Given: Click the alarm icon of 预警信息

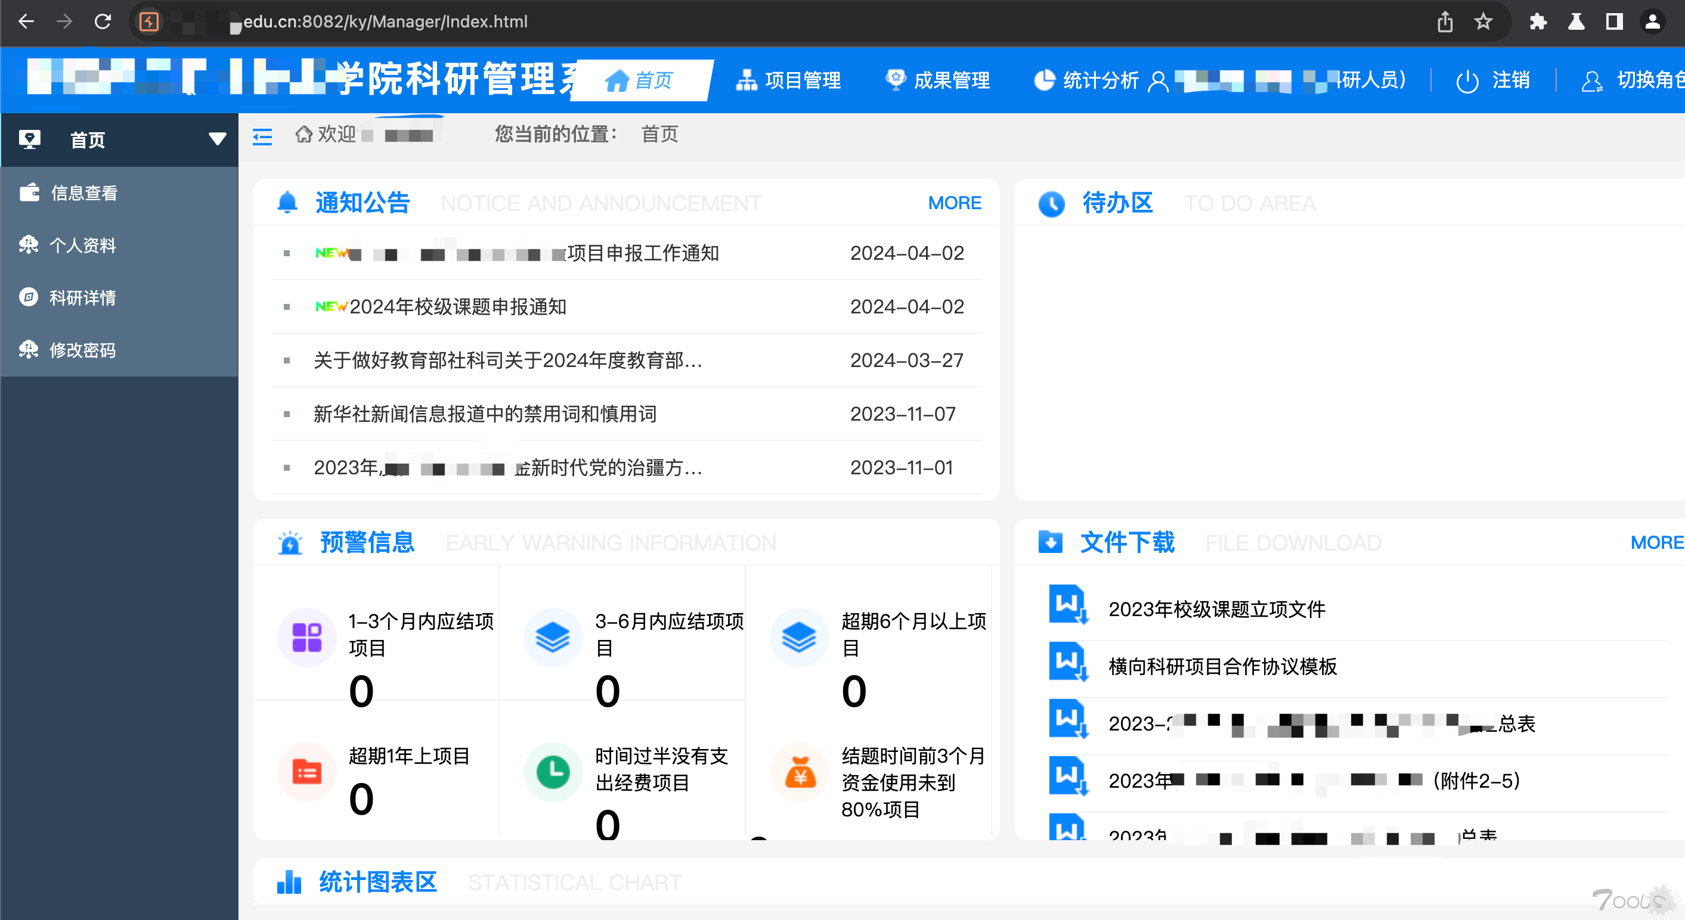Looking at the screenshot, I should pyautogui.click(x=290, y=543).
